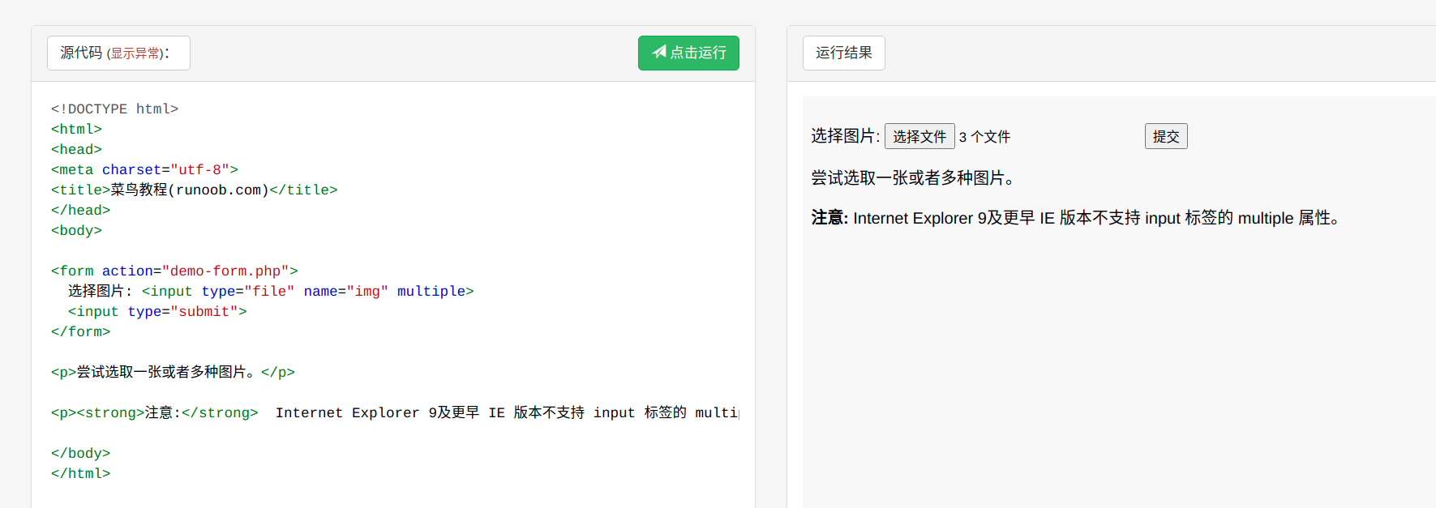
Task: Place cursor on meta charset line
Action: (144, 169)
